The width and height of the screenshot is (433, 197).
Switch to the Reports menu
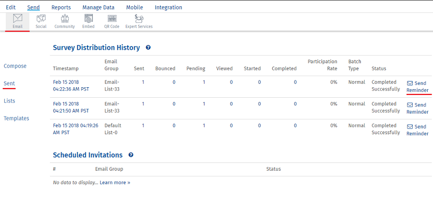pyautogui.click(x=61, y=7)
